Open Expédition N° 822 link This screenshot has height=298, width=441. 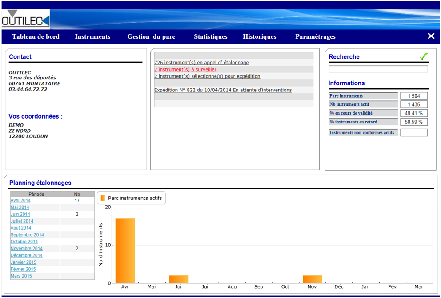pyautogui.click(x=223, y=90)
